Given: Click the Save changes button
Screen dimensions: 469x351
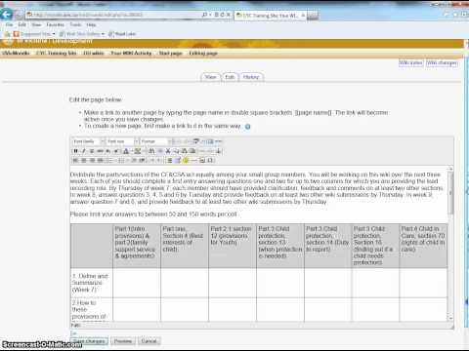Looking at the screenshot, I should 89,341.
